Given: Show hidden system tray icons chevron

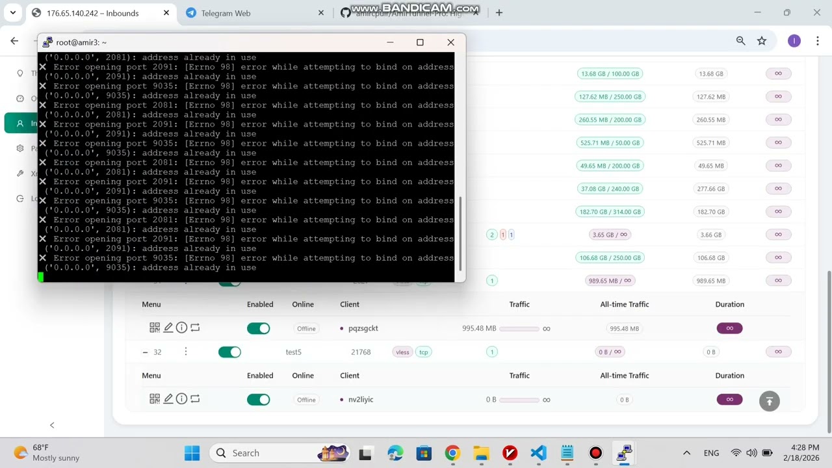Looking at the screenshot, I should pos(686,453).
